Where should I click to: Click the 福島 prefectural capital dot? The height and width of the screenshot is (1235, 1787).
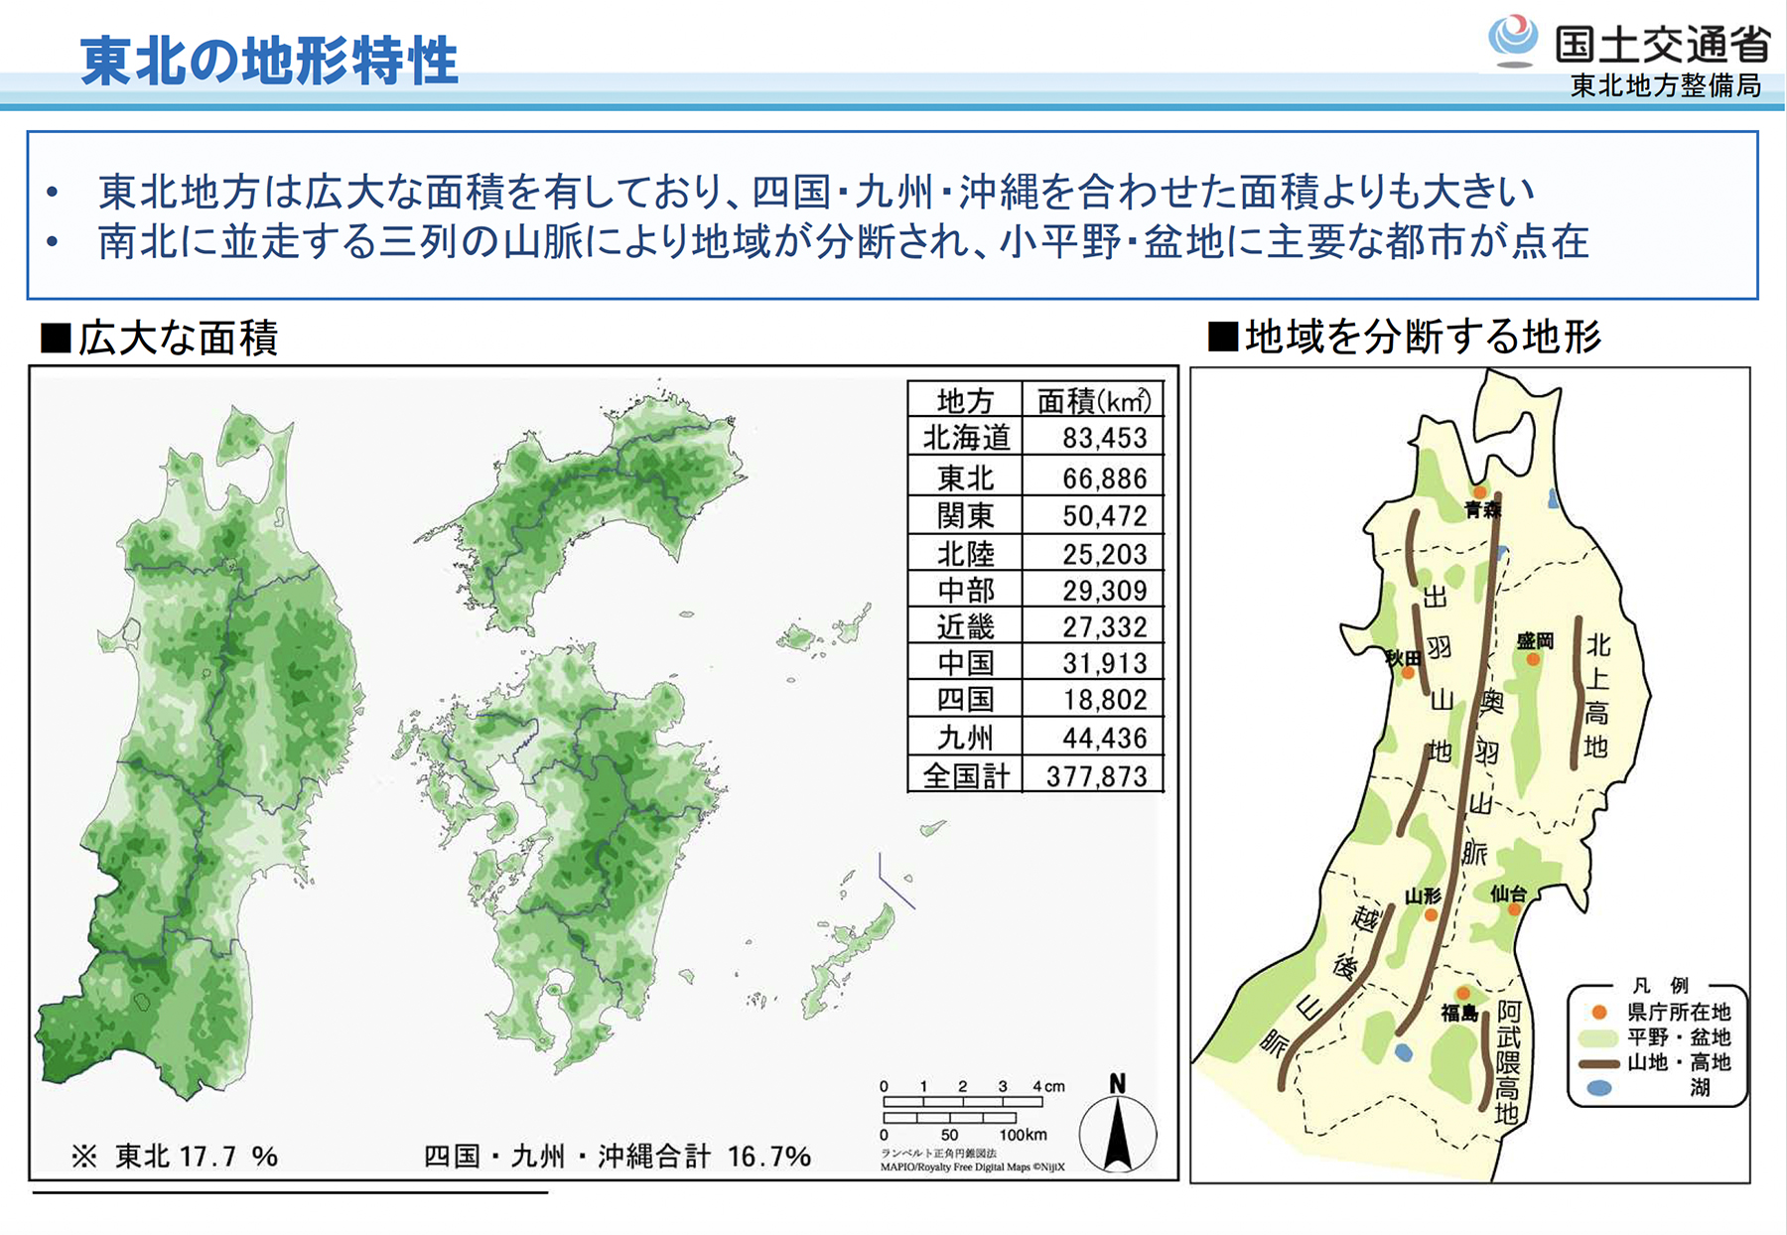1463,994
